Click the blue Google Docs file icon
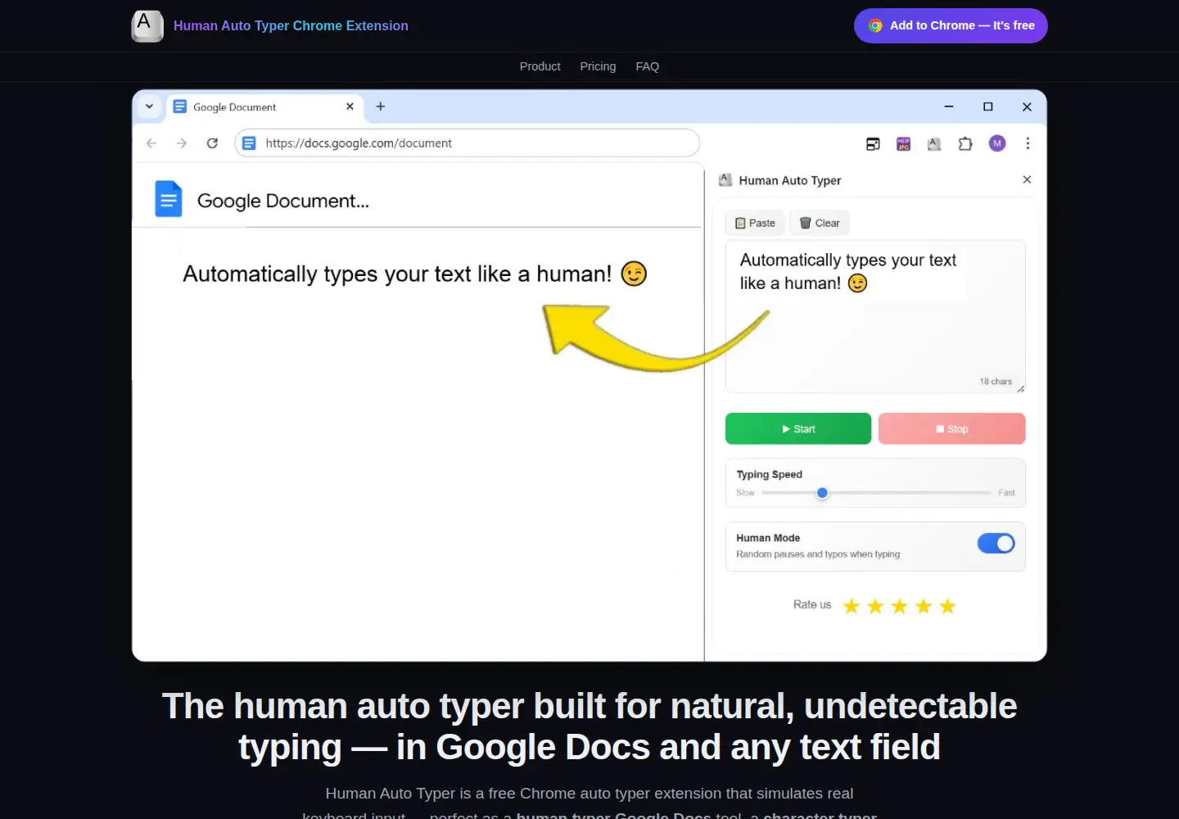 point(169,199)
